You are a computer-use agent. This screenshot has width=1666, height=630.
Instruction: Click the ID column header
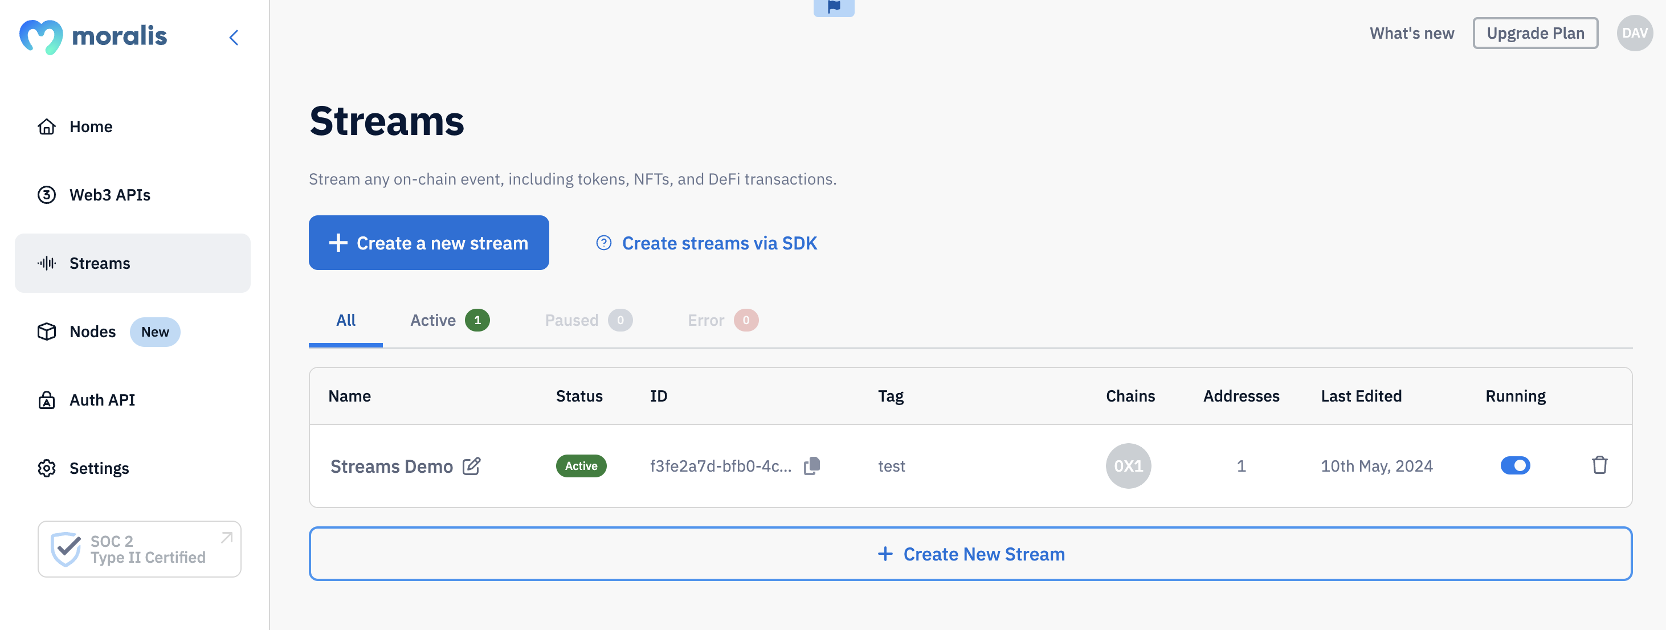tap(659, 396)
